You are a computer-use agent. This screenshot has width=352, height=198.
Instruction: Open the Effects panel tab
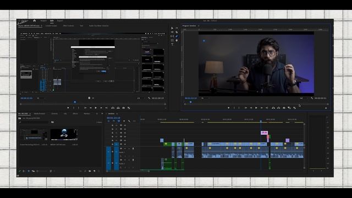point(75,114)
